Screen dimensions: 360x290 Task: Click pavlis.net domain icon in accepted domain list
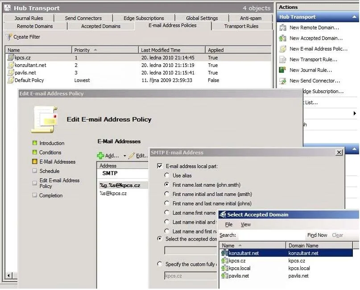coord(224,276)
